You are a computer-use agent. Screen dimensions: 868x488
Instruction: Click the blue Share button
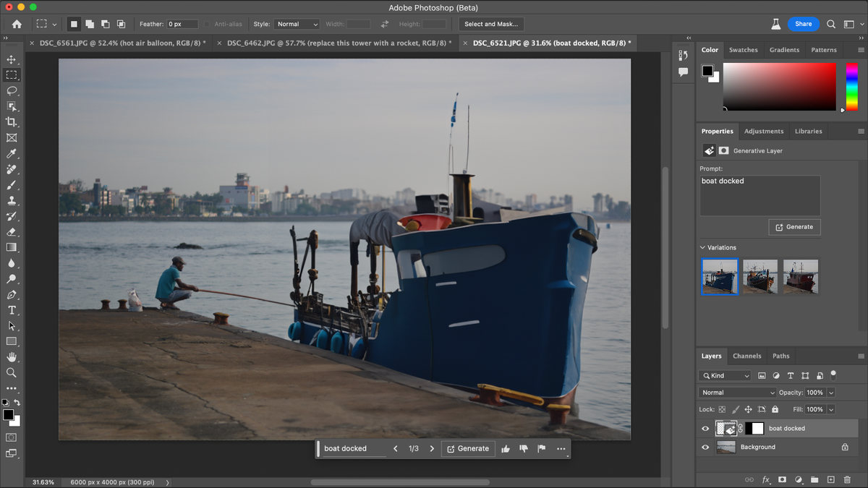tap(803, 23)
